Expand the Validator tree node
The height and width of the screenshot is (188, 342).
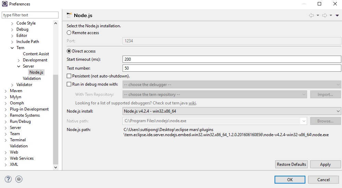pos(12,85)
